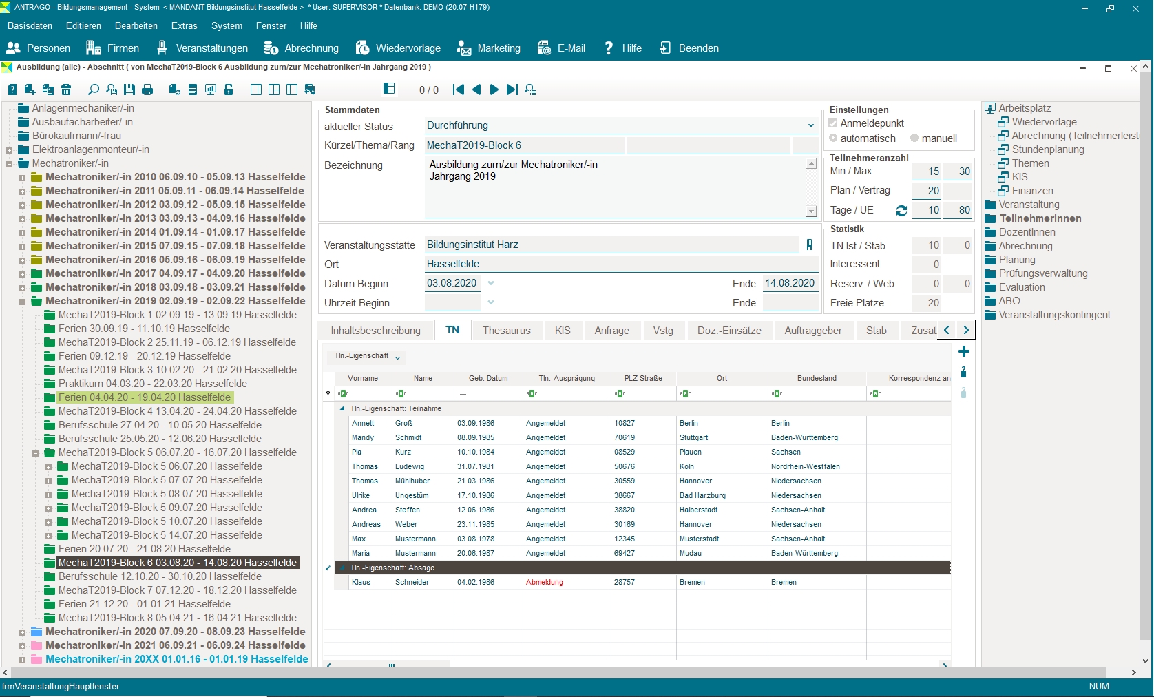Select the automatisch radio button
The height and width of the screenshot is (697, 1154).
click(x=833, y=138)
